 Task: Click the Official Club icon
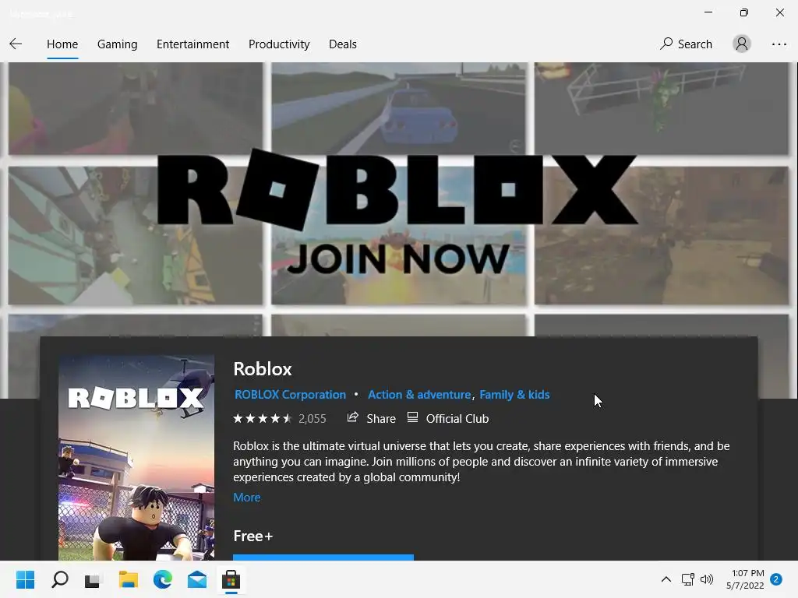[x=412, y=417]
